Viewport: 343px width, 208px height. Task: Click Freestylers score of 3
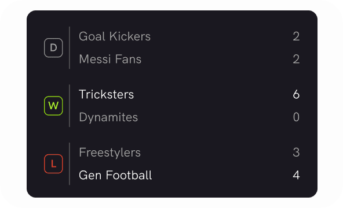point(296,153)
